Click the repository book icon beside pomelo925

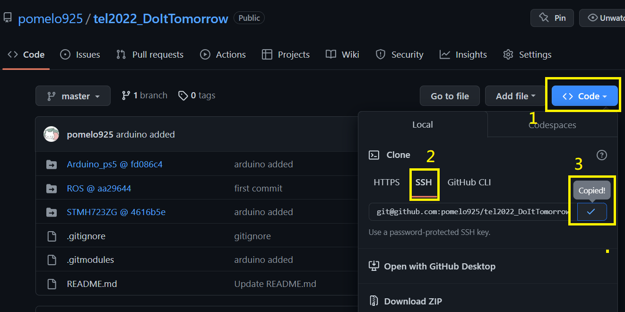[x=7, y=18]
